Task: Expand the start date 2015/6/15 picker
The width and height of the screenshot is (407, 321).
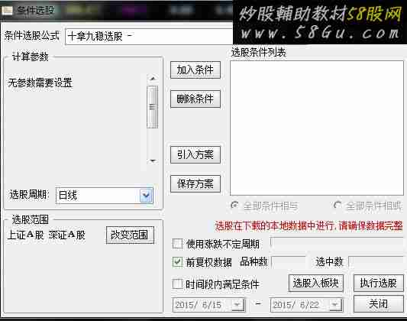Action: [237, 304]
